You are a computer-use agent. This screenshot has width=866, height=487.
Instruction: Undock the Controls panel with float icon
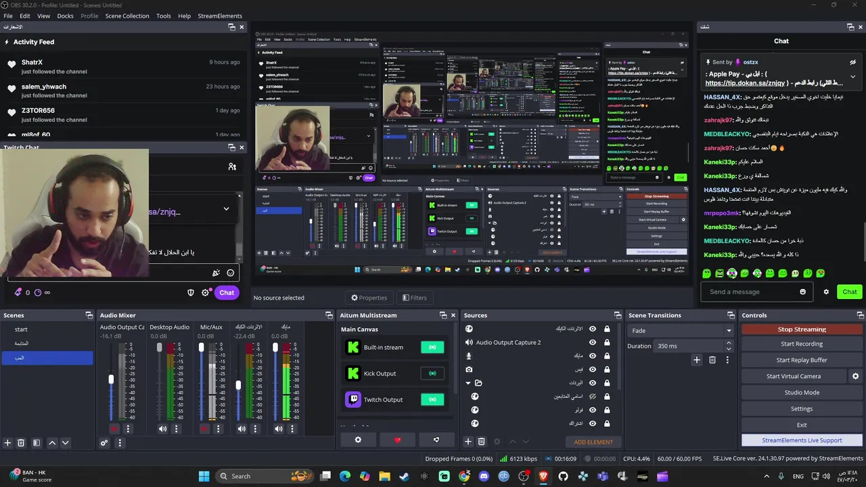[x=861, y=315]
